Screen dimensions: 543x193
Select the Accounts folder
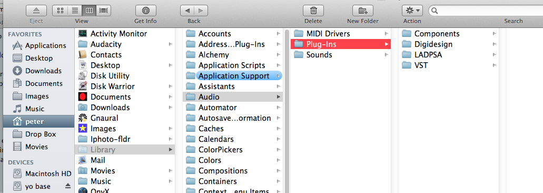[233, 34]
